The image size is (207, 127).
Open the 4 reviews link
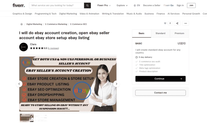click(53, 48)
